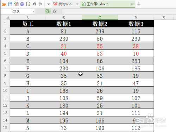Select cell with red value 55
The height and width of the screenshot is (132, 176).
tap(100, 46)
